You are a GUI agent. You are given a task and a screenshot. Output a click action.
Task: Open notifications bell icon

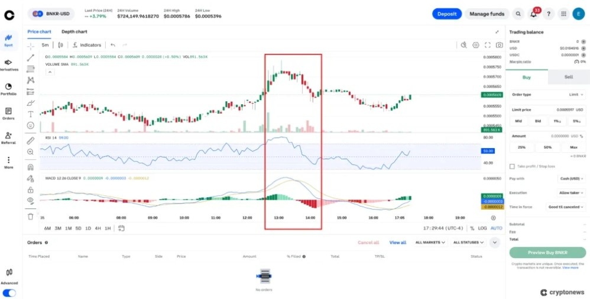[x=533, y=14]
